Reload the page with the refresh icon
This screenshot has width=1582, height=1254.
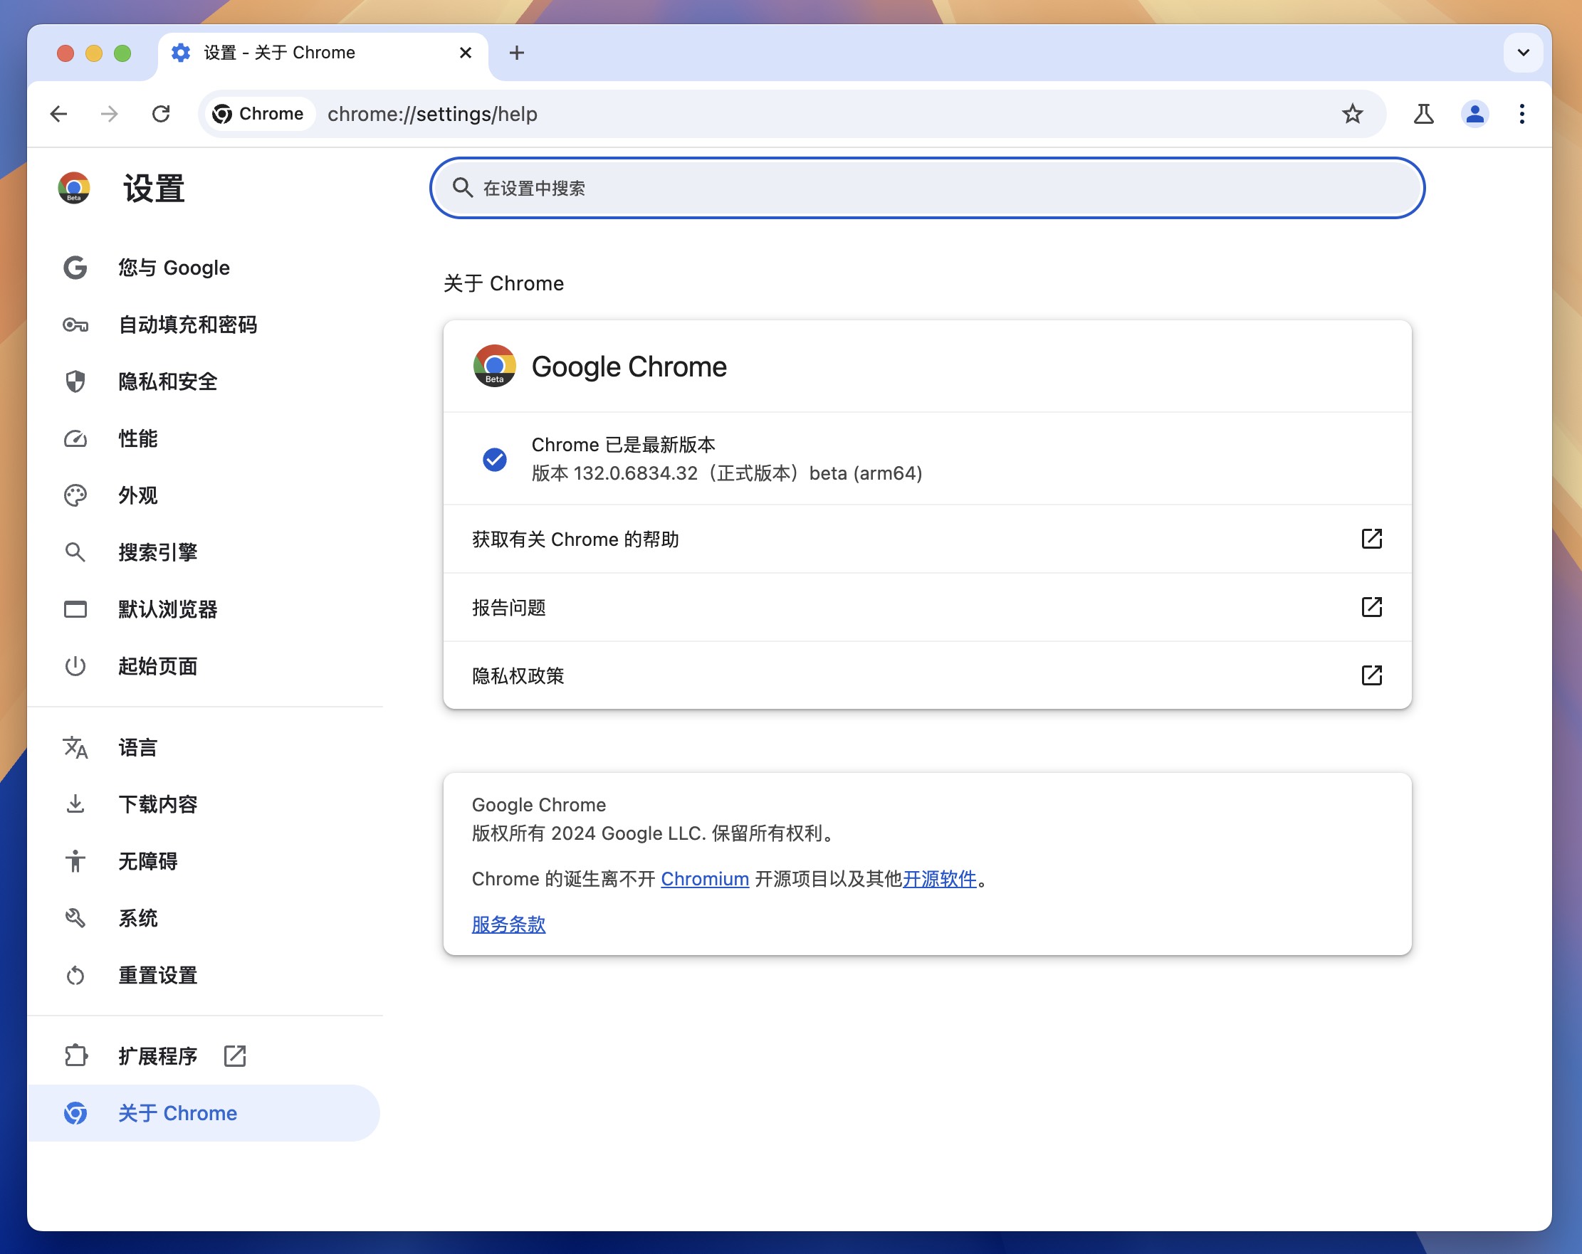click(x=161, y=114)
